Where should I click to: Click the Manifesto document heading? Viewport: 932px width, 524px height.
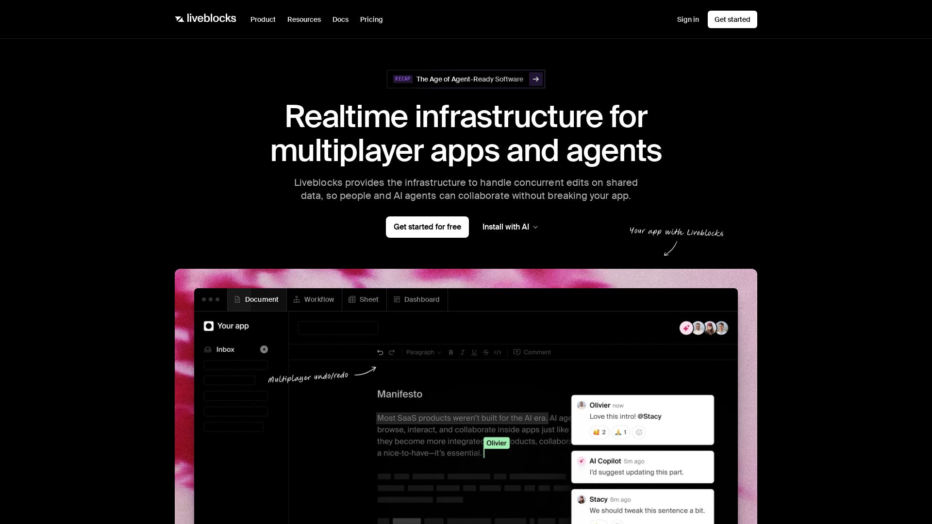399,394
